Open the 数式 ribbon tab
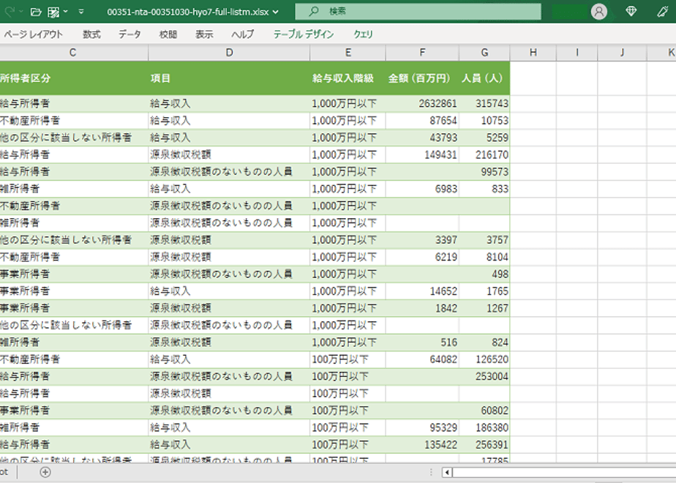 (92, 34)
